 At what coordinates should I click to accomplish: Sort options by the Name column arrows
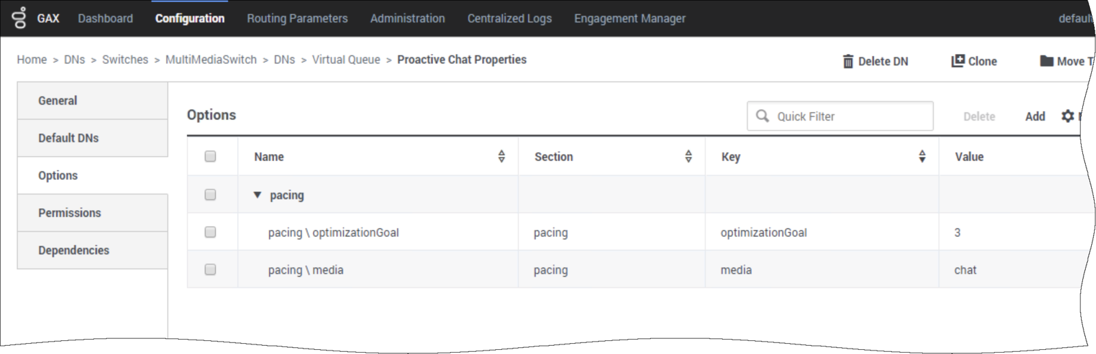501,157
